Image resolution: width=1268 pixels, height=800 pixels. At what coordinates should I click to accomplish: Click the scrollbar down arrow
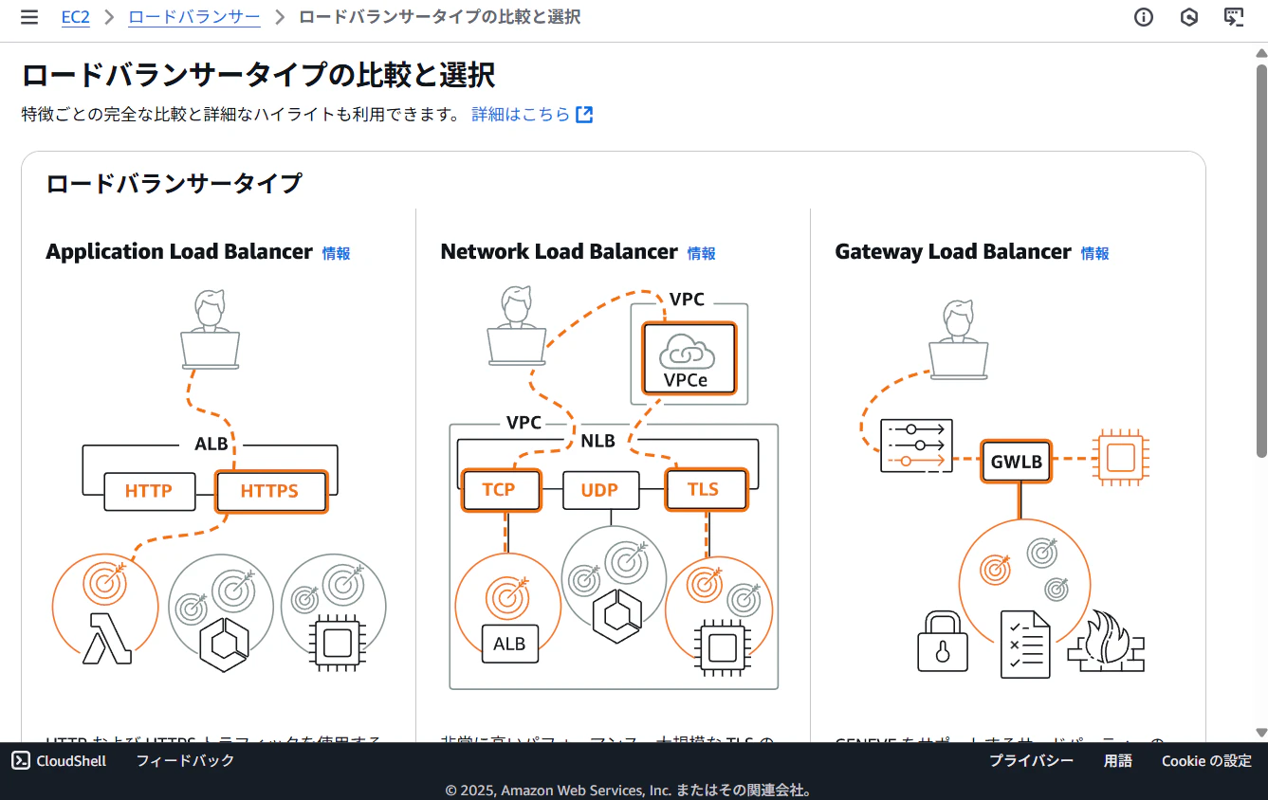pos(1261,733)
